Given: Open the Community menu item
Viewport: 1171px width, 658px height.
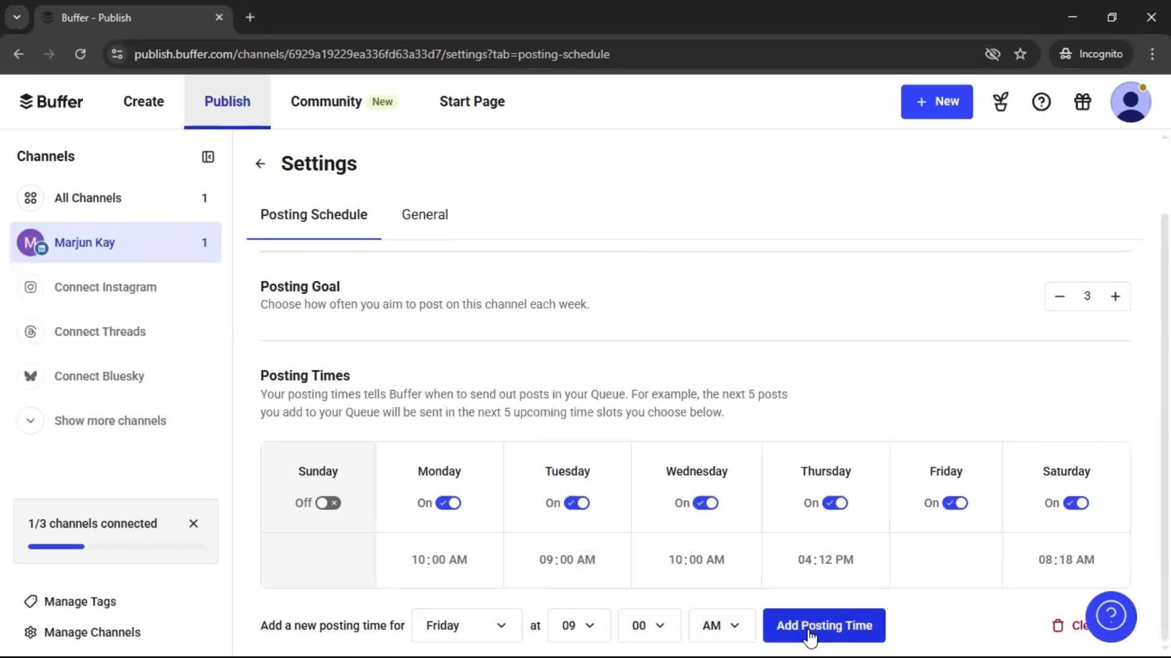Looking at the screenshot, I should 325,102.
